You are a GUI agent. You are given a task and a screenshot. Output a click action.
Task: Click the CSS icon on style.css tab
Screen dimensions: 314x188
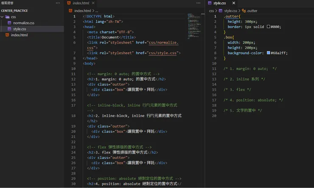pyautogui.click(x=210, y=3)
